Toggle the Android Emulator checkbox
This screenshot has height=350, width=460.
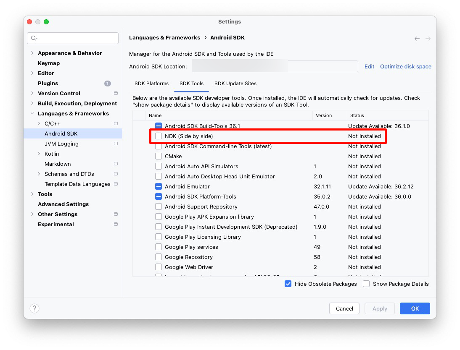coord(159,187)
